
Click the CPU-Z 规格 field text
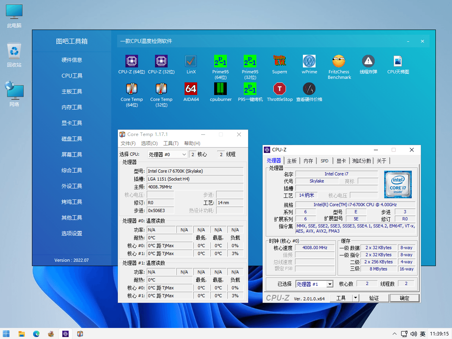tap(355, 205)
